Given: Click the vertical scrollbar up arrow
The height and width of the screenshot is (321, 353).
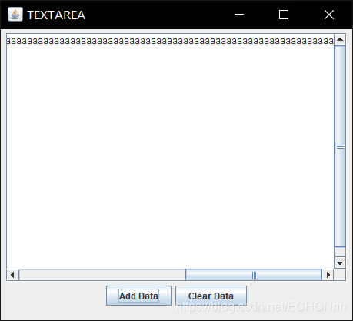Looking at the screenshot, I should (340, 39).
